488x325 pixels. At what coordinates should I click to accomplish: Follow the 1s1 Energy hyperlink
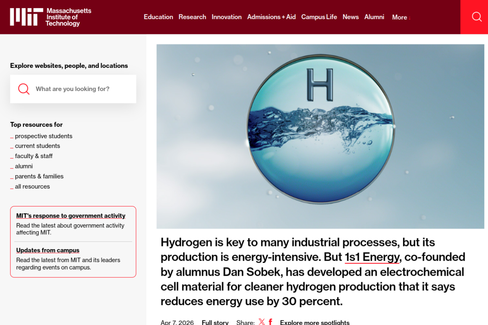[x=372, y=257]
